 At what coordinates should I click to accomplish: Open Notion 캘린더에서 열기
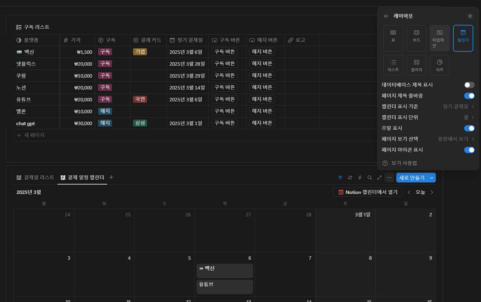tap(368, 192)
